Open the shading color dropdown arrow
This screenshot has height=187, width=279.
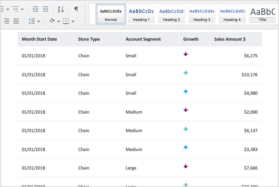pyautogui.click(x=58, y=21)
